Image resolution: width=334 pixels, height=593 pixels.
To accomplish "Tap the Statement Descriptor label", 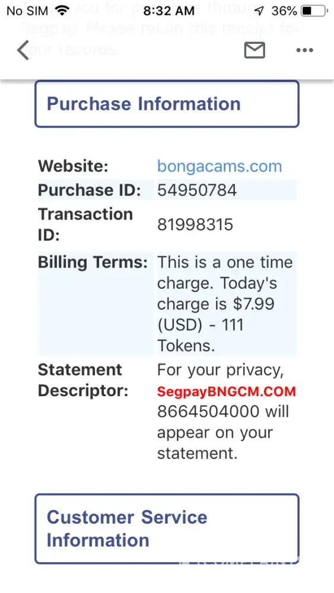I will coord(83,381).
